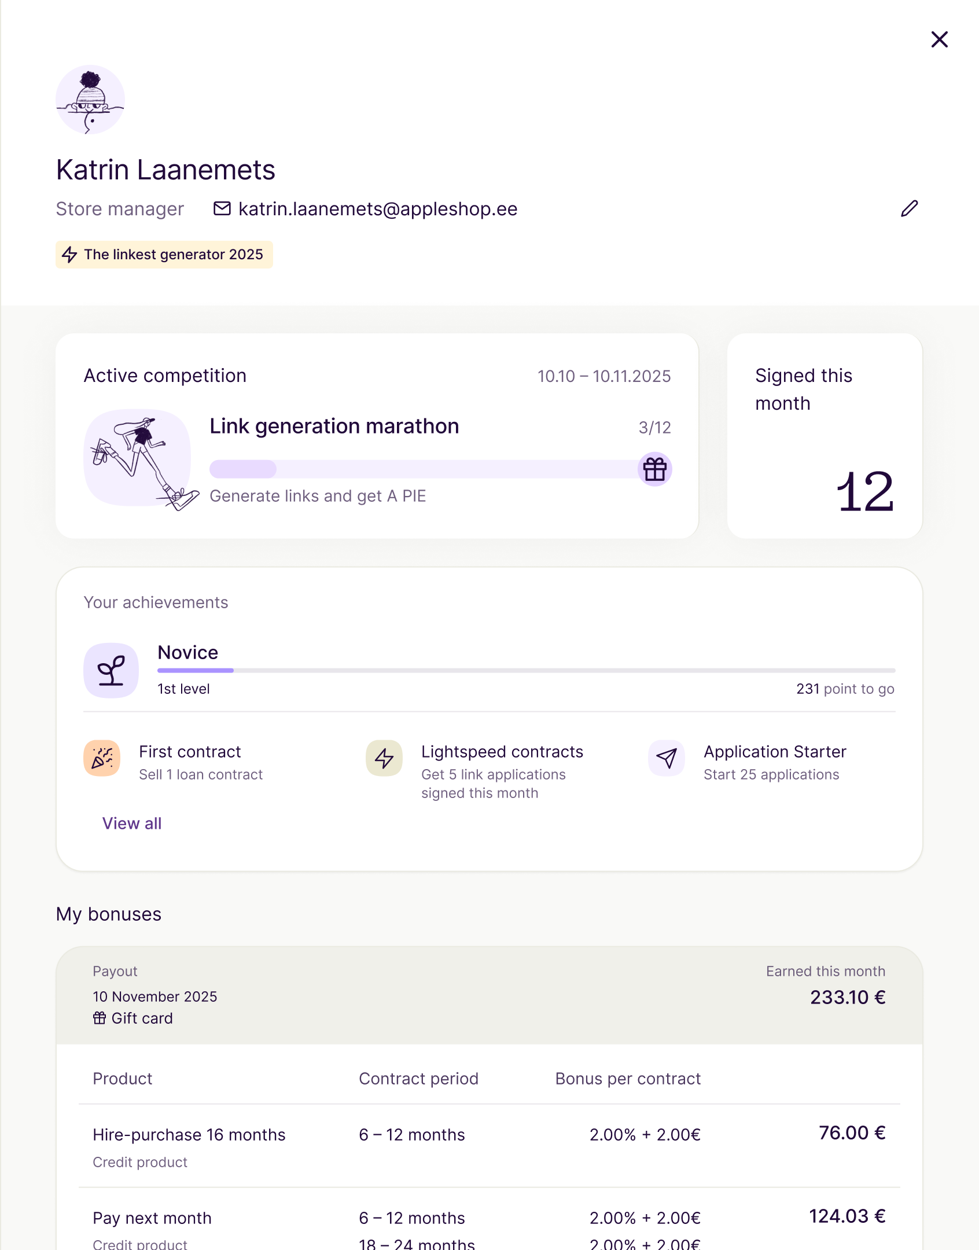
Task: Click 'Generate links and get A PIE' text
Action: [318, 496]
